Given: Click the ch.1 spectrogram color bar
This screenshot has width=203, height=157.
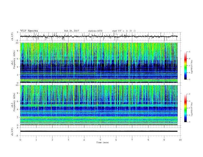Looking at the screenshot, I should click(x=186, y=66).
